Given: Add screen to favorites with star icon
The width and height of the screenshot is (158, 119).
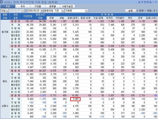Looking at the screenshot, I should point(139,2).
